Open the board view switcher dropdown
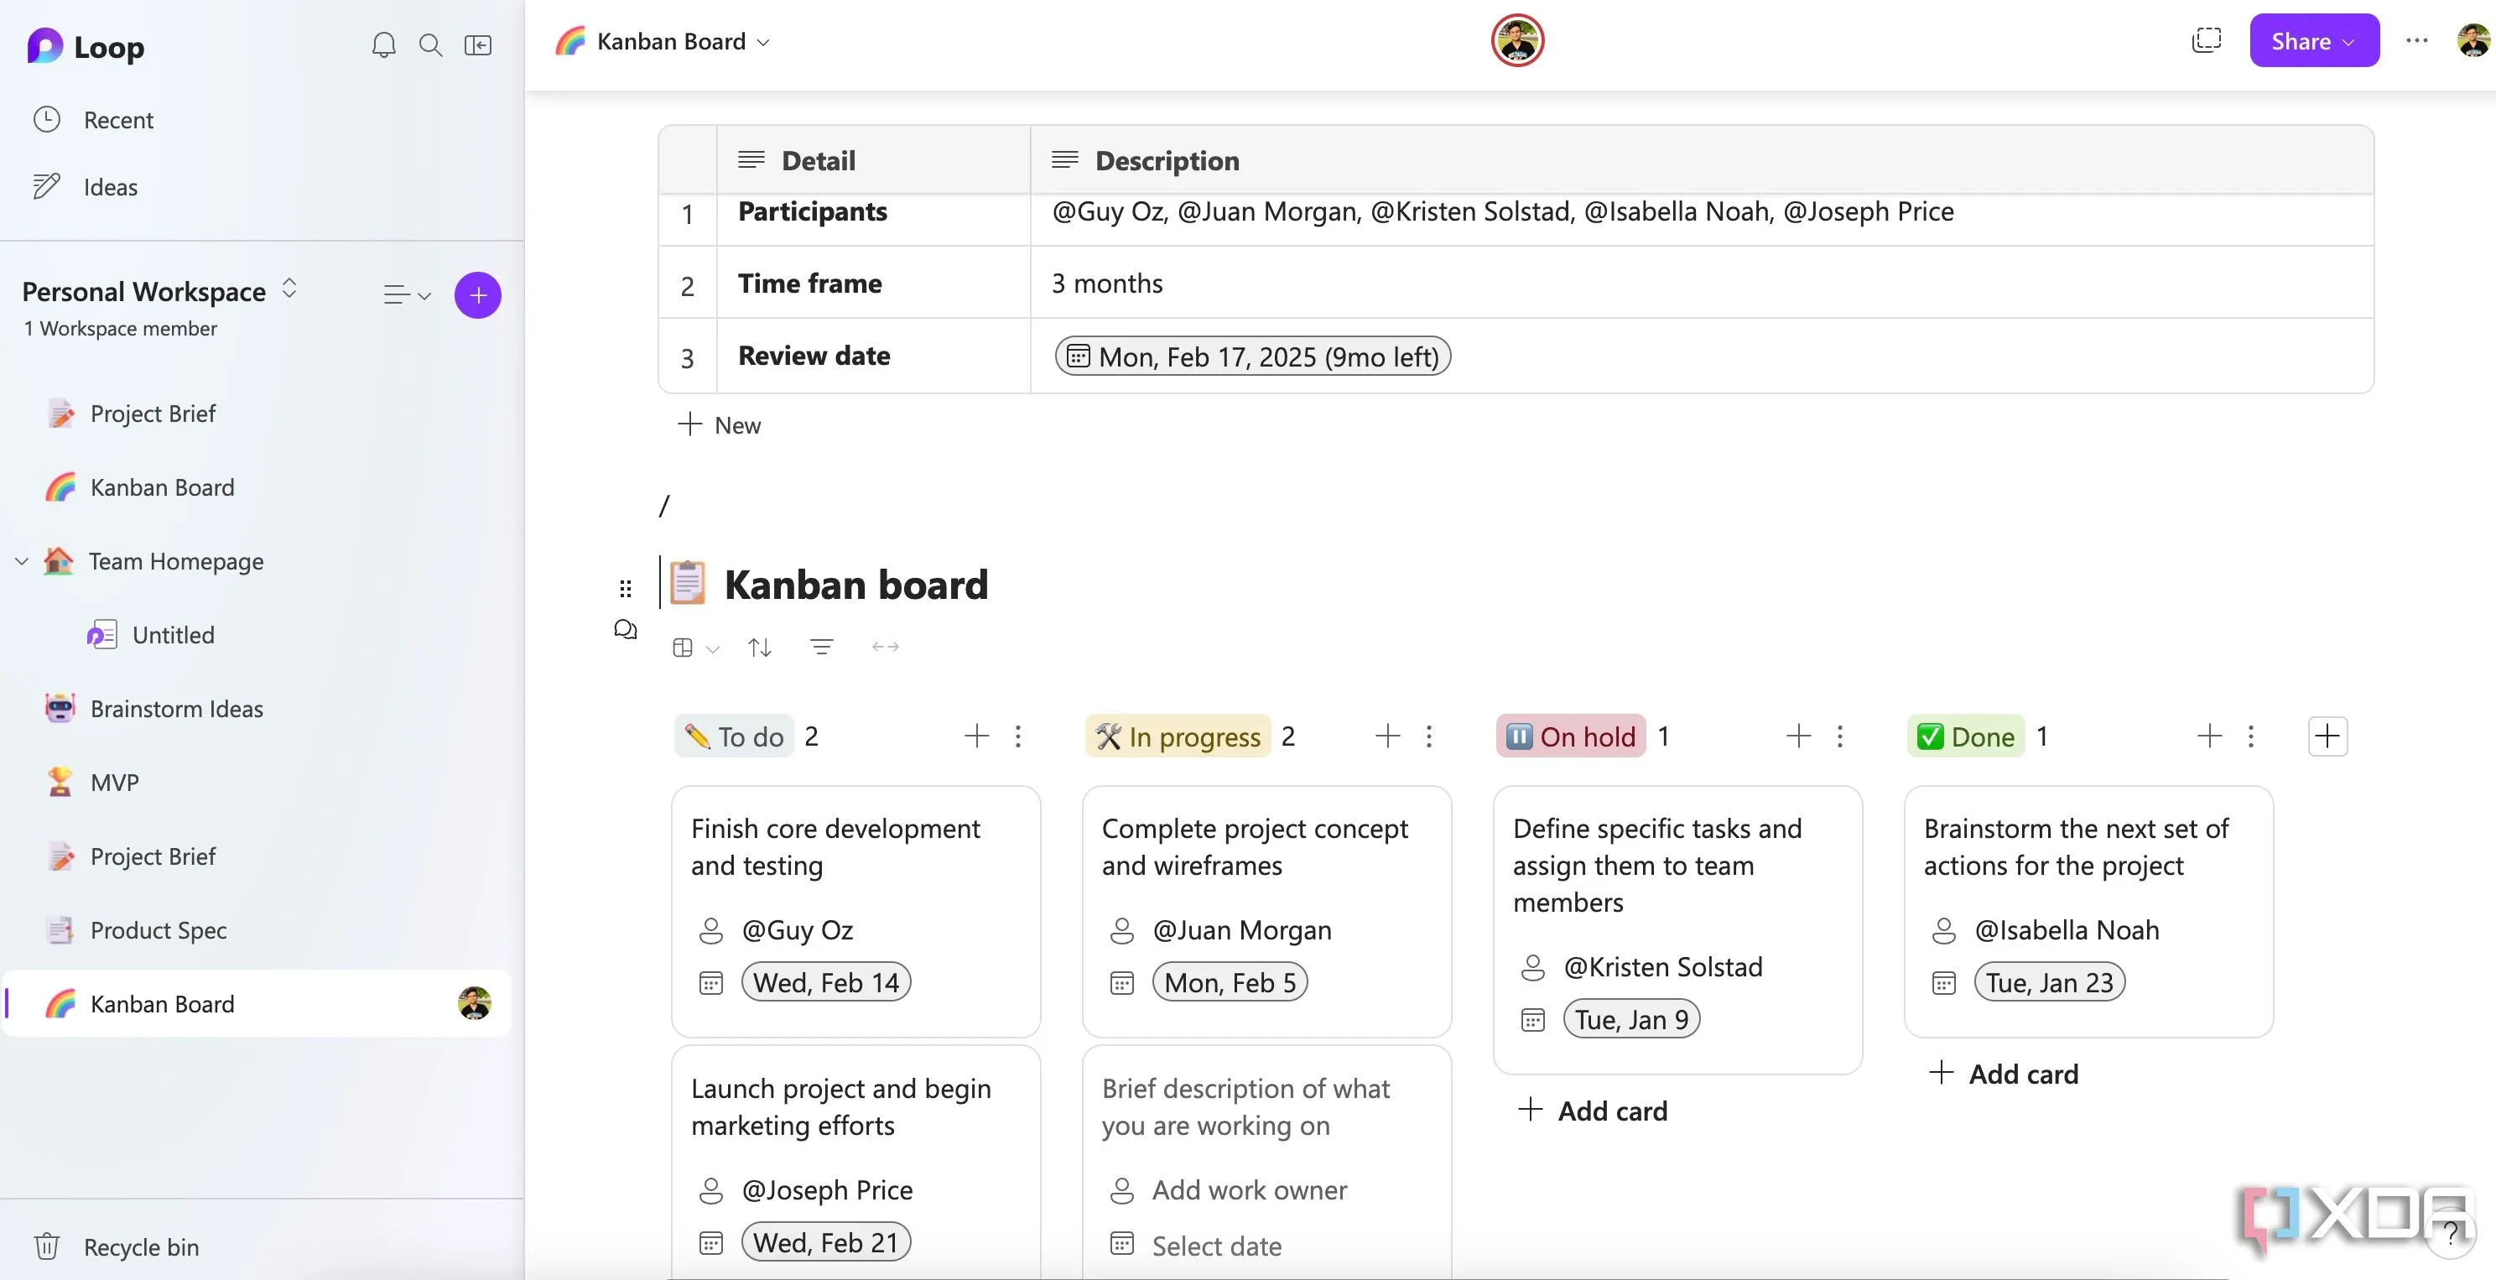Image resolution: width=2496 pixels, height=1280 pixels. (x=694, y=648)
